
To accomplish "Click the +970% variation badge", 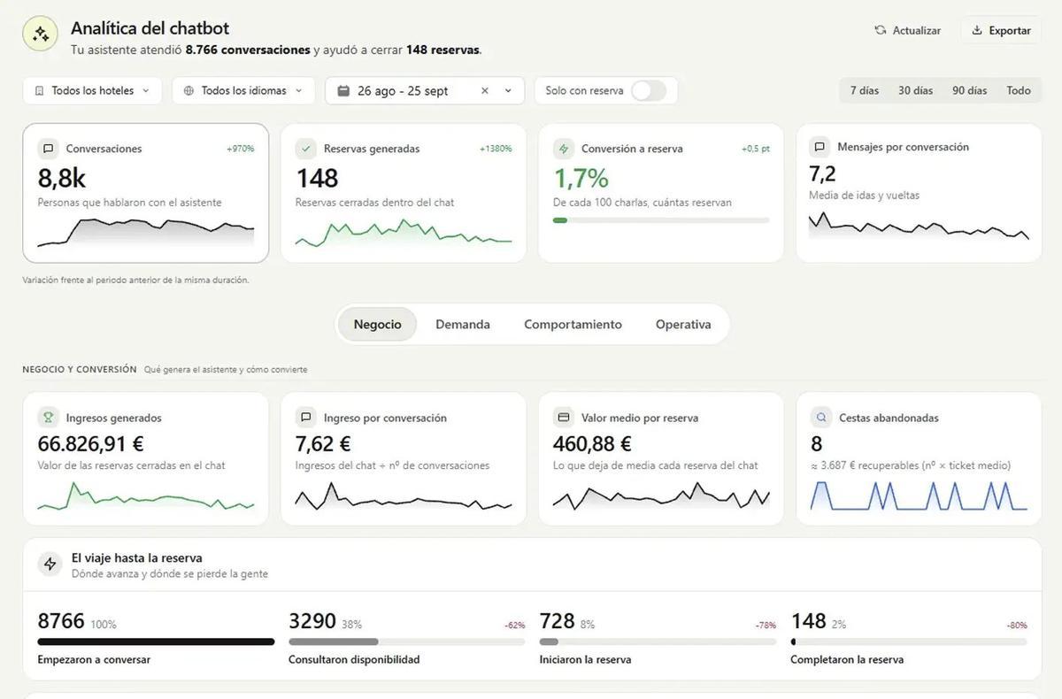I will point(240,149).
